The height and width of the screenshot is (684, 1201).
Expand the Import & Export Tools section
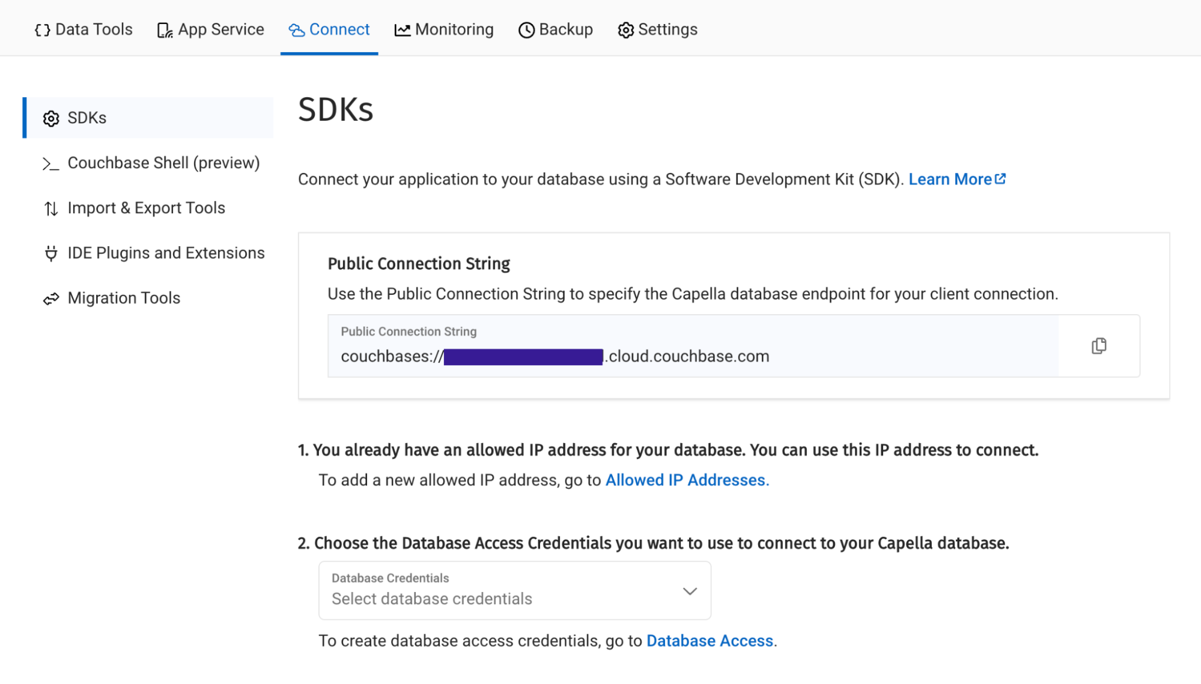(x=146, y=208)
